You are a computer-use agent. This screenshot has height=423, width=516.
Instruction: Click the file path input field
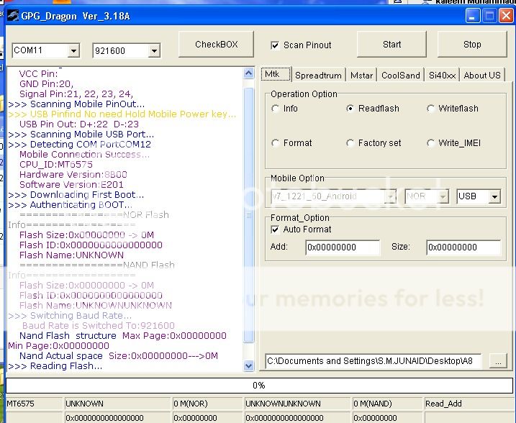click(373, 361)
